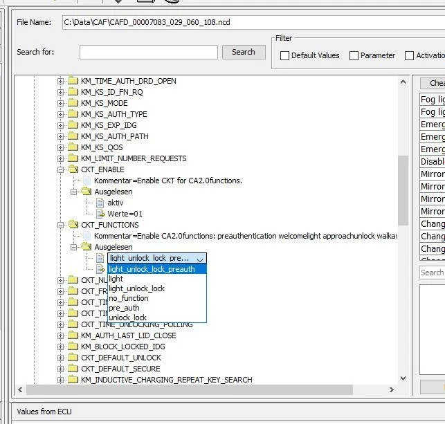Click the KM_INDUCTIVE_CHARGING_REPEAT_KEY_SEARCH folder icon
The image size is (445, 424).
click(x=73, y=380)
